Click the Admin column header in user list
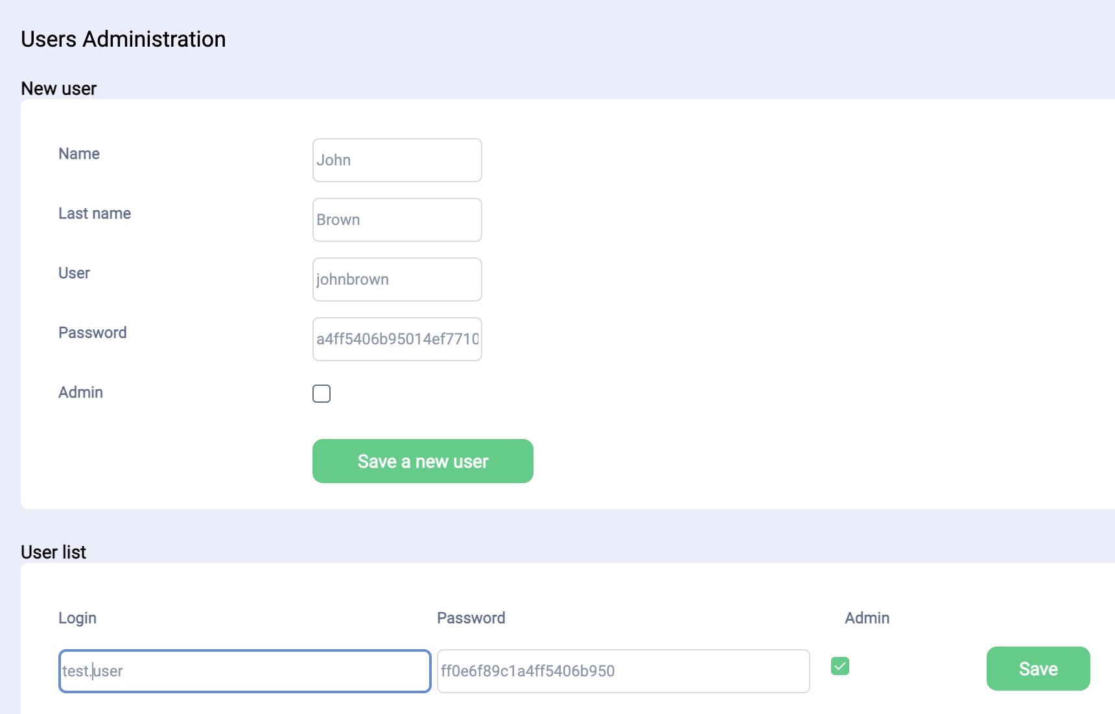1115x714 pixels. pos(867,618)
